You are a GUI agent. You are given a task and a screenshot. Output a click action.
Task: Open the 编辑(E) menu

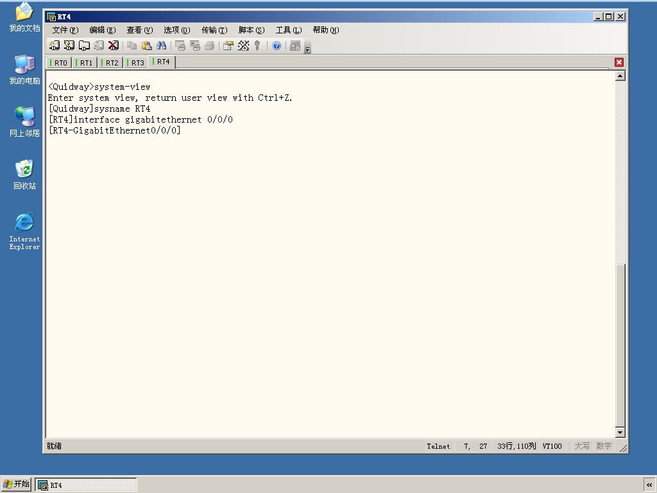tap(103, 30)
